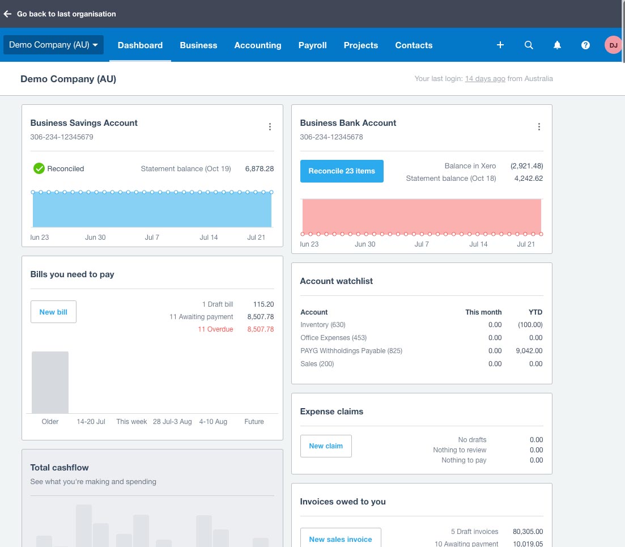Screen dimensions: 625x547
Task: Open the Business Savings Account title
Action: coord(84,123)
